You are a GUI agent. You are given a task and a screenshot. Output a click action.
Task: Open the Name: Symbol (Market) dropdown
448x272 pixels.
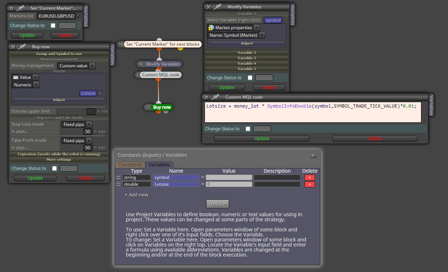coord(262,35)
